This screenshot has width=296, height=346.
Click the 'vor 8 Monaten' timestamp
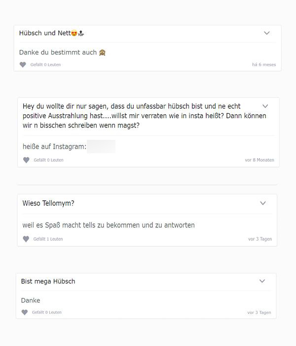pyautogui.click(x=259, y=160)
